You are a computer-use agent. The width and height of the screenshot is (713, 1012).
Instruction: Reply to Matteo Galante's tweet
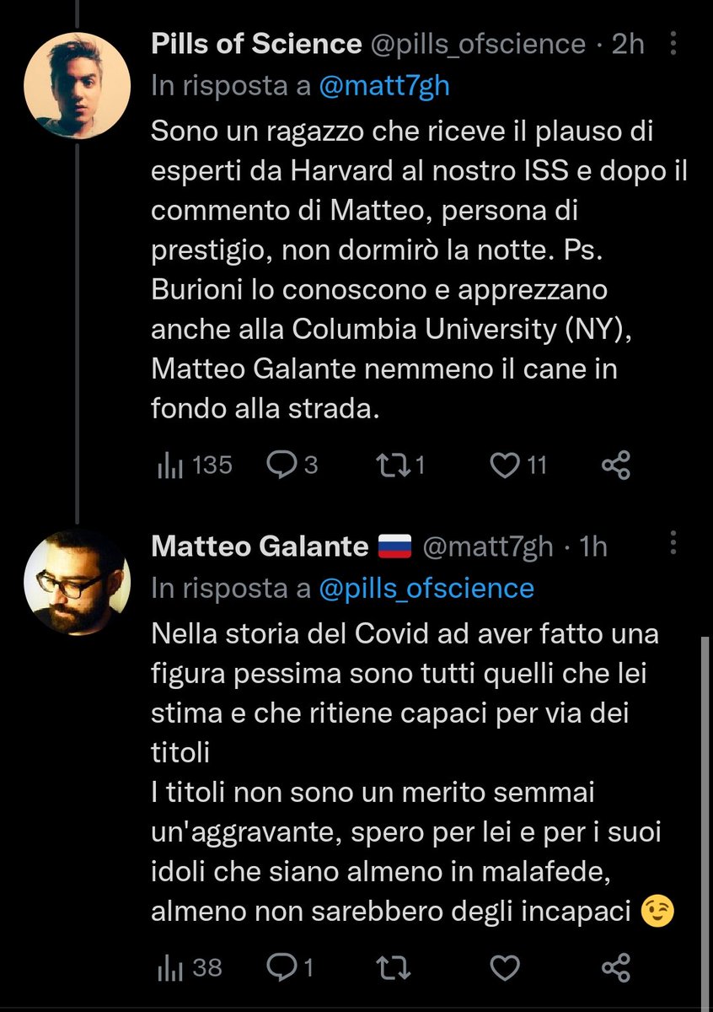click(x=289, y=968)
